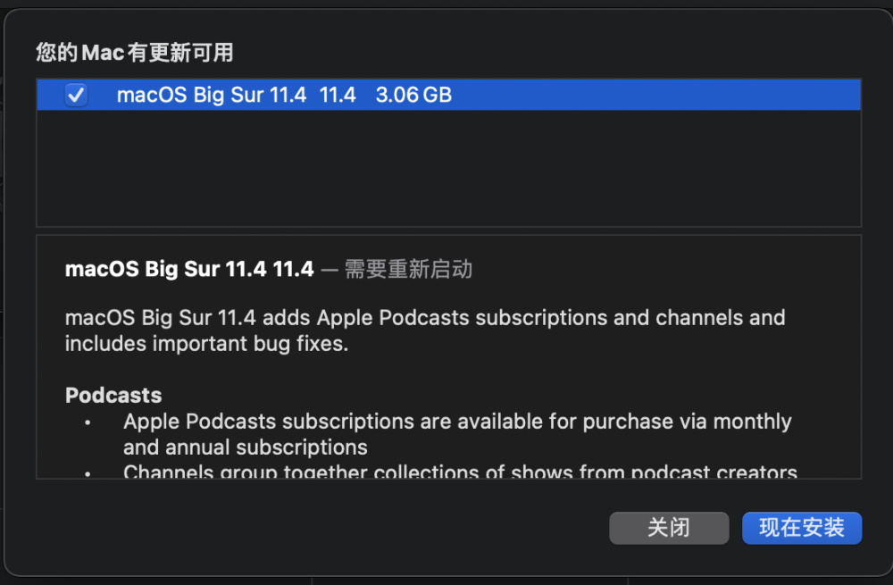The image size is (893, 585).
Task: Click the second bullet point marker under Podcasts
Action: click(x=88, y=472)
